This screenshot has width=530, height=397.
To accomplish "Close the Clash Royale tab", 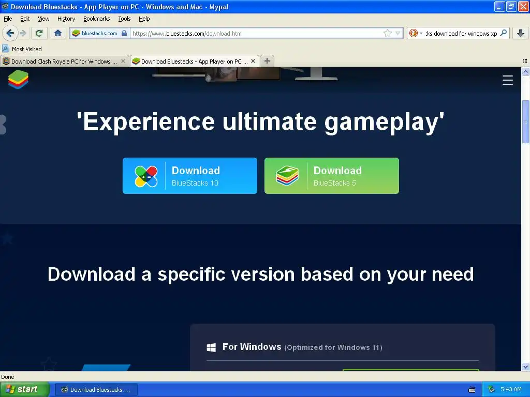I will point(123,61).
